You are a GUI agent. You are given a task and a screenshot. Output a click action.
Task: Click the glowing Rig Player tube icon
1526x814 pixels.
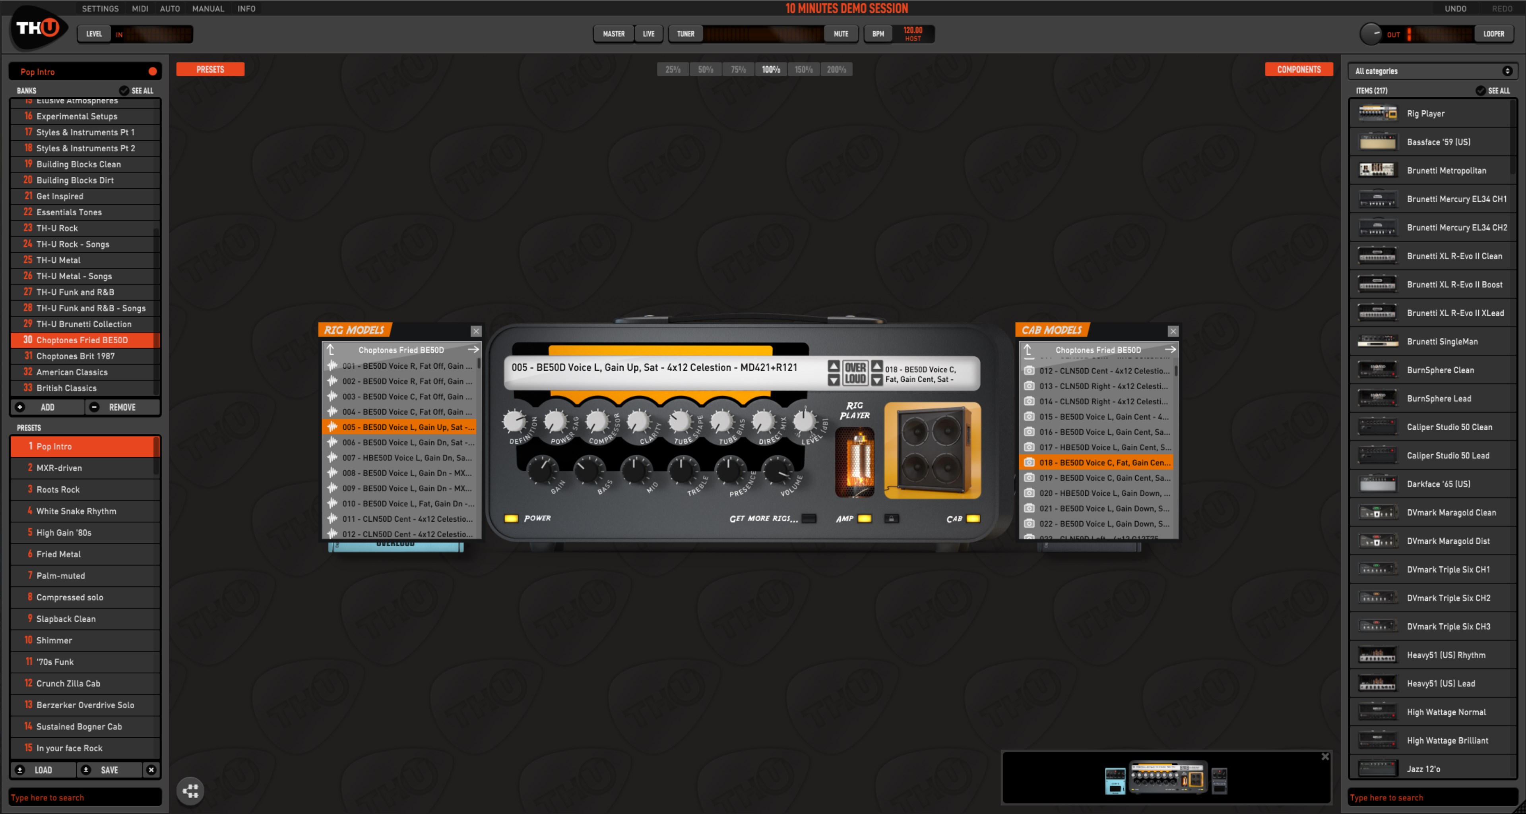coord(854,462)
